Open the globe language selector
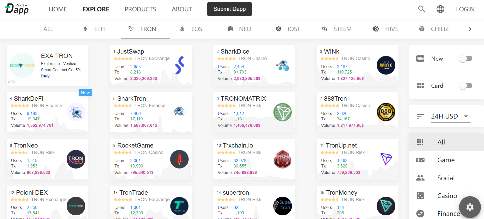Image resolution: width=484 pixels, height=219 pixels. point(440,9)
